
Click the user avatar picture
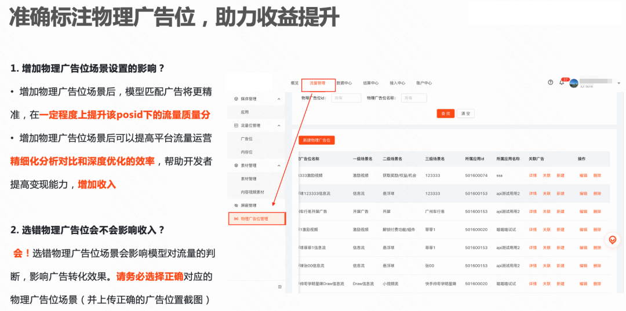click(x=574, y=83)
